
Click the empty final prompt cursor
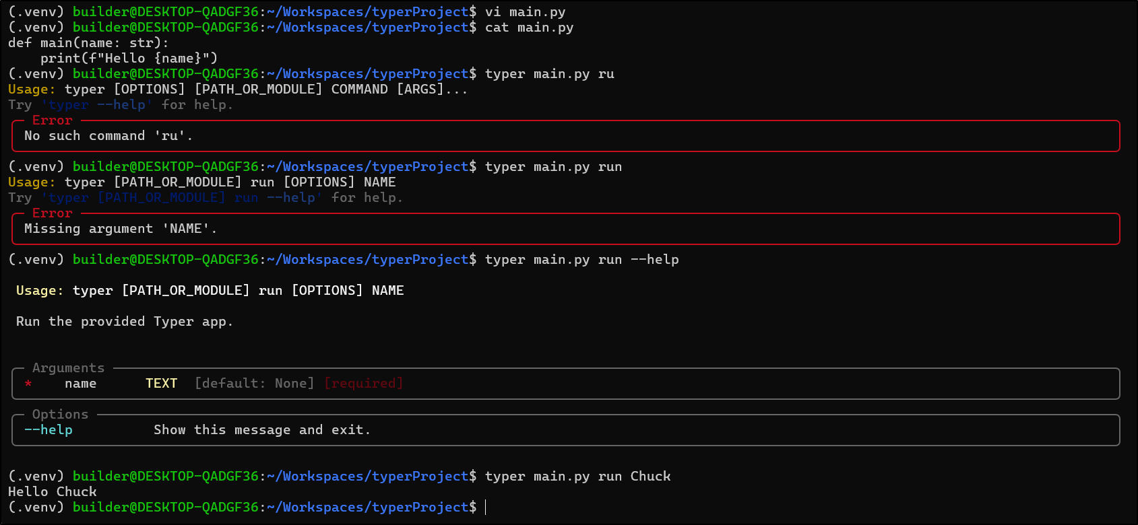[486, 508]
